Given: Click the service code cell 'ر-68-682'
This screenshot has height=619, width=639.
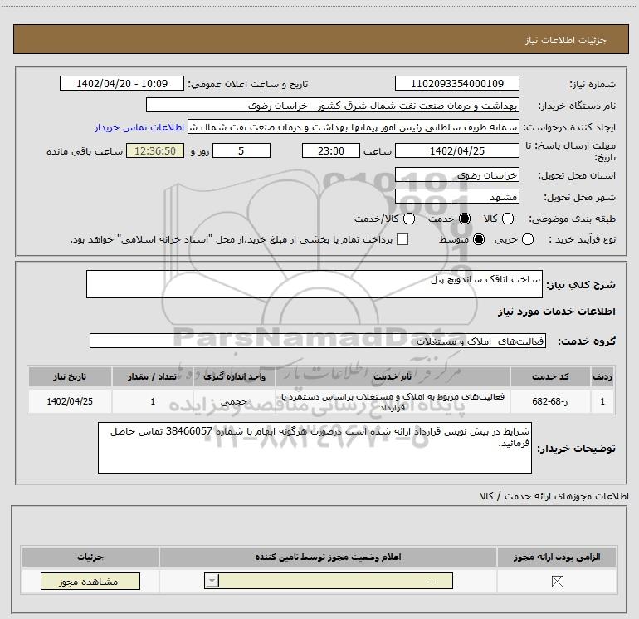Looking at the screenshot, I should click(x=550, y=401).
